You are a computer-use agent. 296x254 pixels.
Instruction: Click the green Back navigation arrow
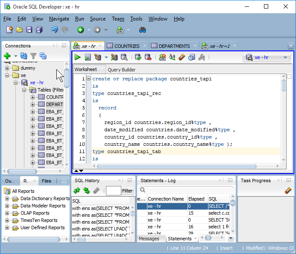pyautogui.click(x=80, y=30)
